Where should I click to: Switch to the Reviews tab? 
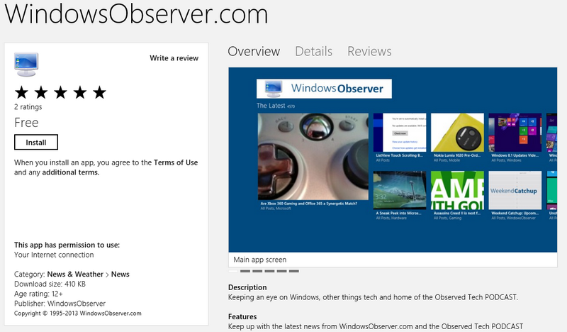(369, 51)
